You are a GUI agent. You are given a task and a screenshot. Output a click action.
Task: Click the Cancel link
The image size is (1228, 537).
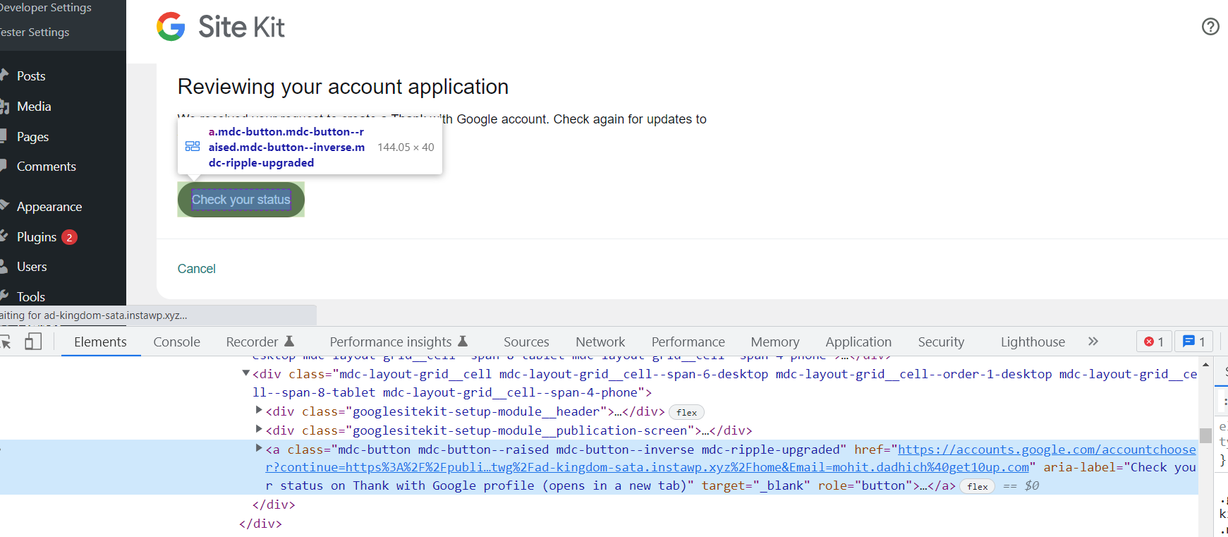point(197,269)
